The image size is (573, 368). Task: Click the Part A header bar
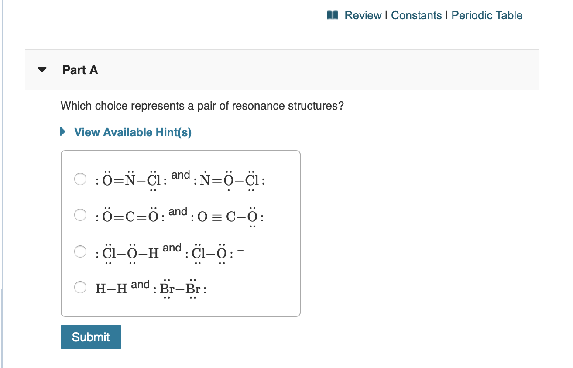pos(282,70)
